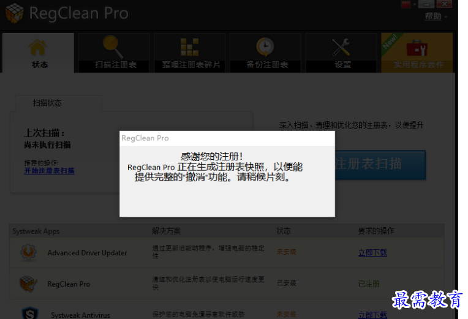This screenshot has width=468, height=319.
Task: Click 立即下载 for Advanced Driver Updater
Action: [372, 253]
